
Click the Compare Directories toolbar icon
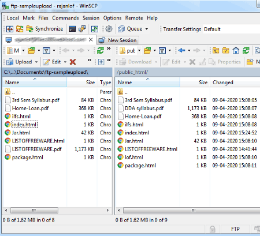pos(10,29)
